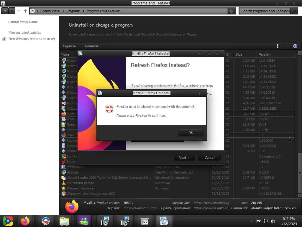The height and width of the screenshot is (227, 302).
Task: Refresh the Programs and Features list
Action: 231,11
